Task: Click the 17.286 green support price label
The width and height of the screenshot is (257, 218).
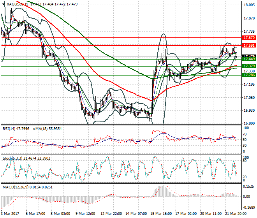Action: [x=249, y=75]
